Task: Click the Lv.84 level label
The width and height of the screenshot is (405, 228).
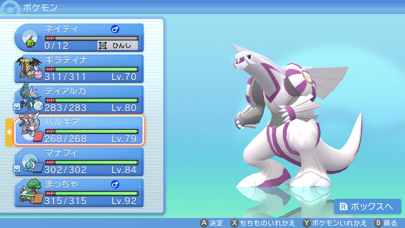Action: click(x=124, y=170)
